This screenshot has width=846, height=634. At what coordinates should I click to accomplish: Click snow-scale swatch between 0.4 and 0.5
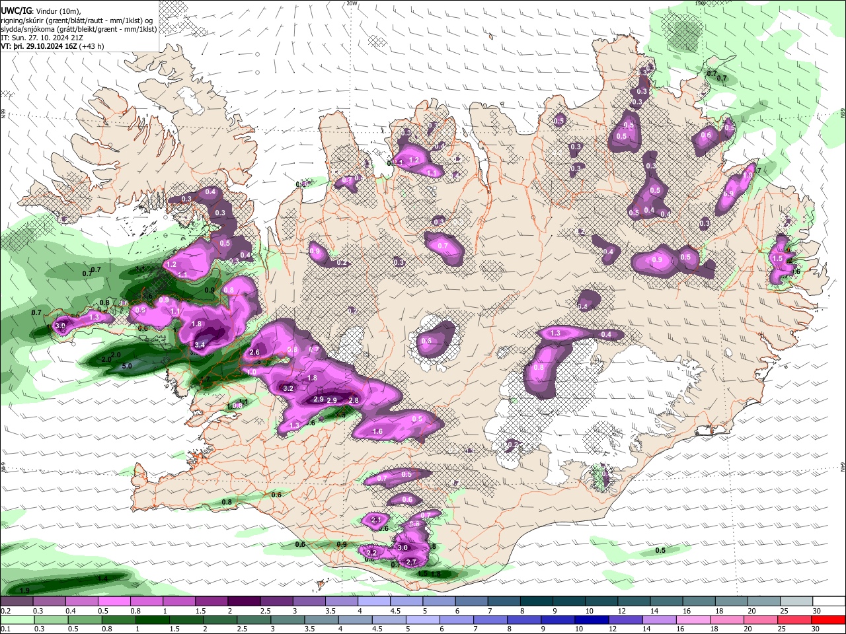coord(81,602)
